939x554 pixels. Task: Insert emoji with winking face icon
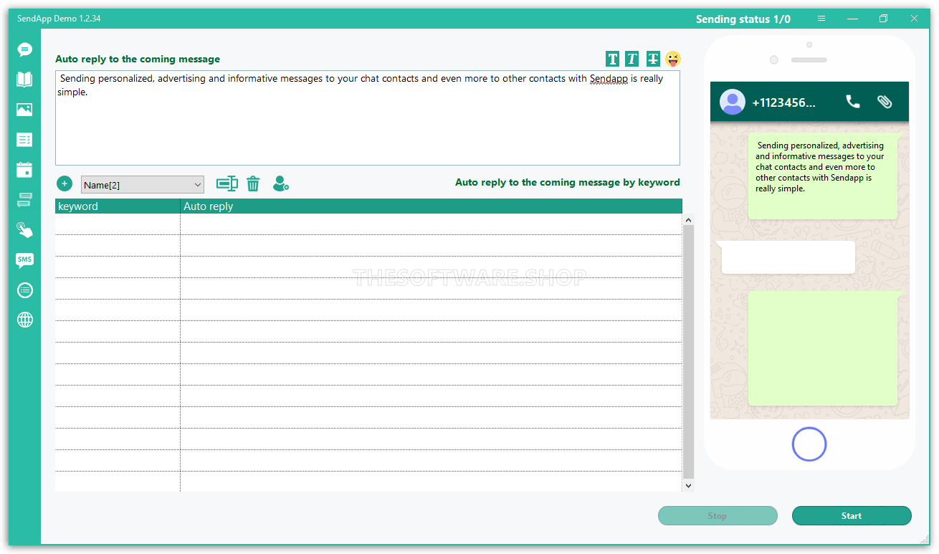pos(672,59)
